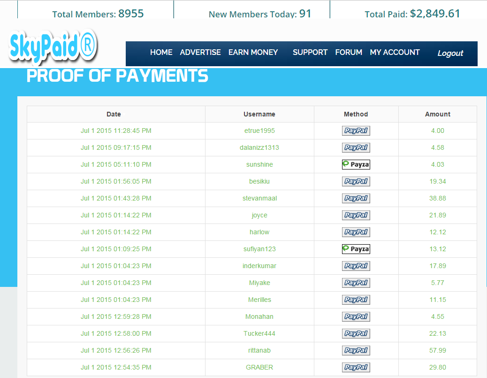Click amount 4.58
487x378 pixels.
pyautogui.click(x=438, y=147)
